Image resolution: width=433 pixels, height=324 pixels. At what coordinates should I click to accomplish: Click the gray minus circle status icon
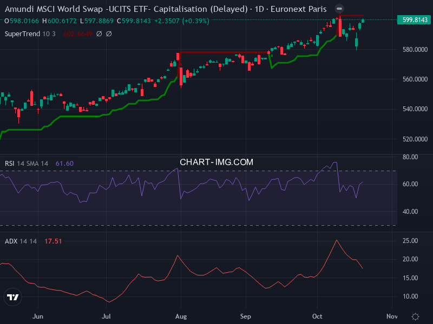339,9
